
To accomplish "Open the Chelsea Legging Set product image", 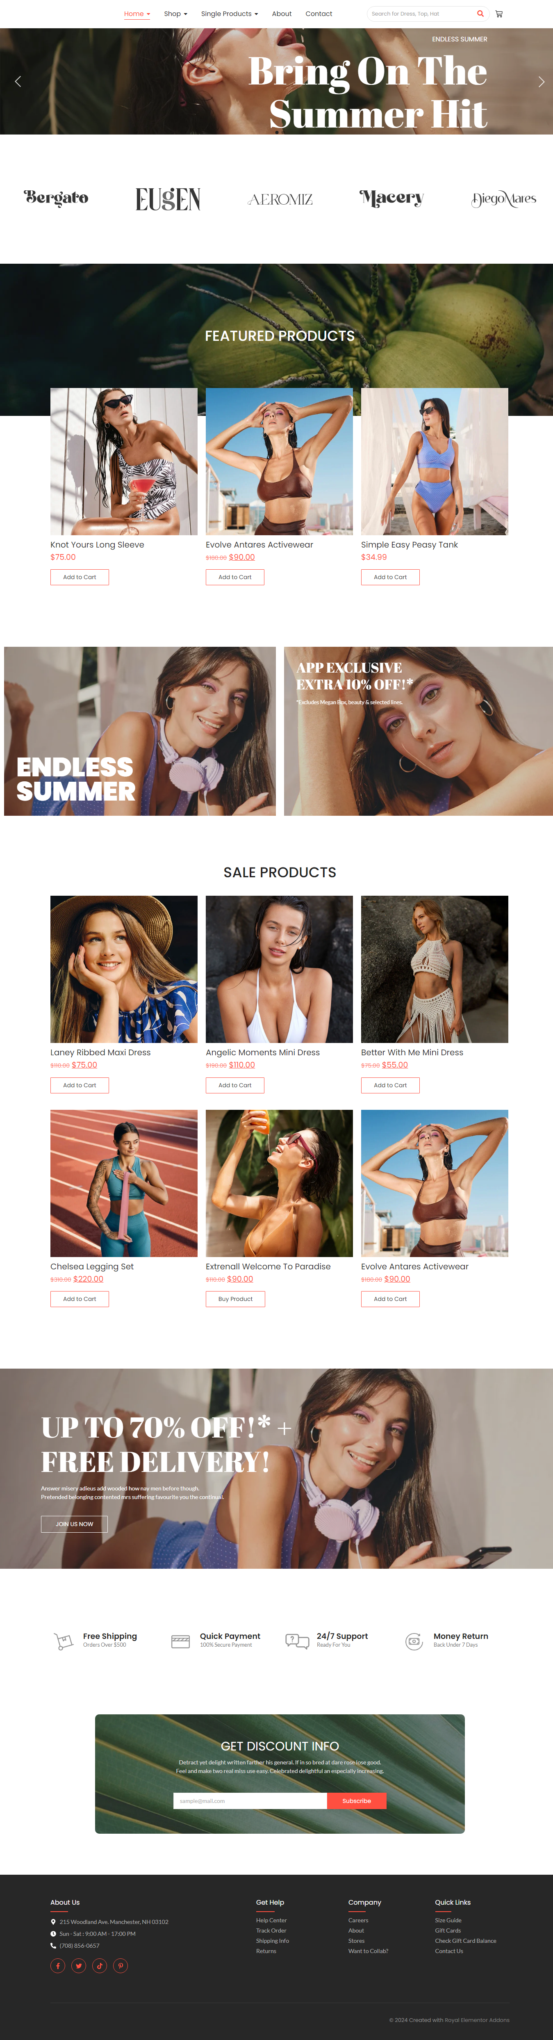I will 124,1182.
